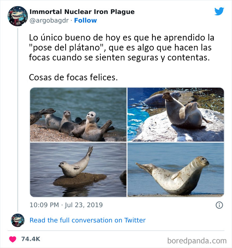
Task: Open the tweet info circle icon
Action: pyautogui.click(x=219, y=205)
